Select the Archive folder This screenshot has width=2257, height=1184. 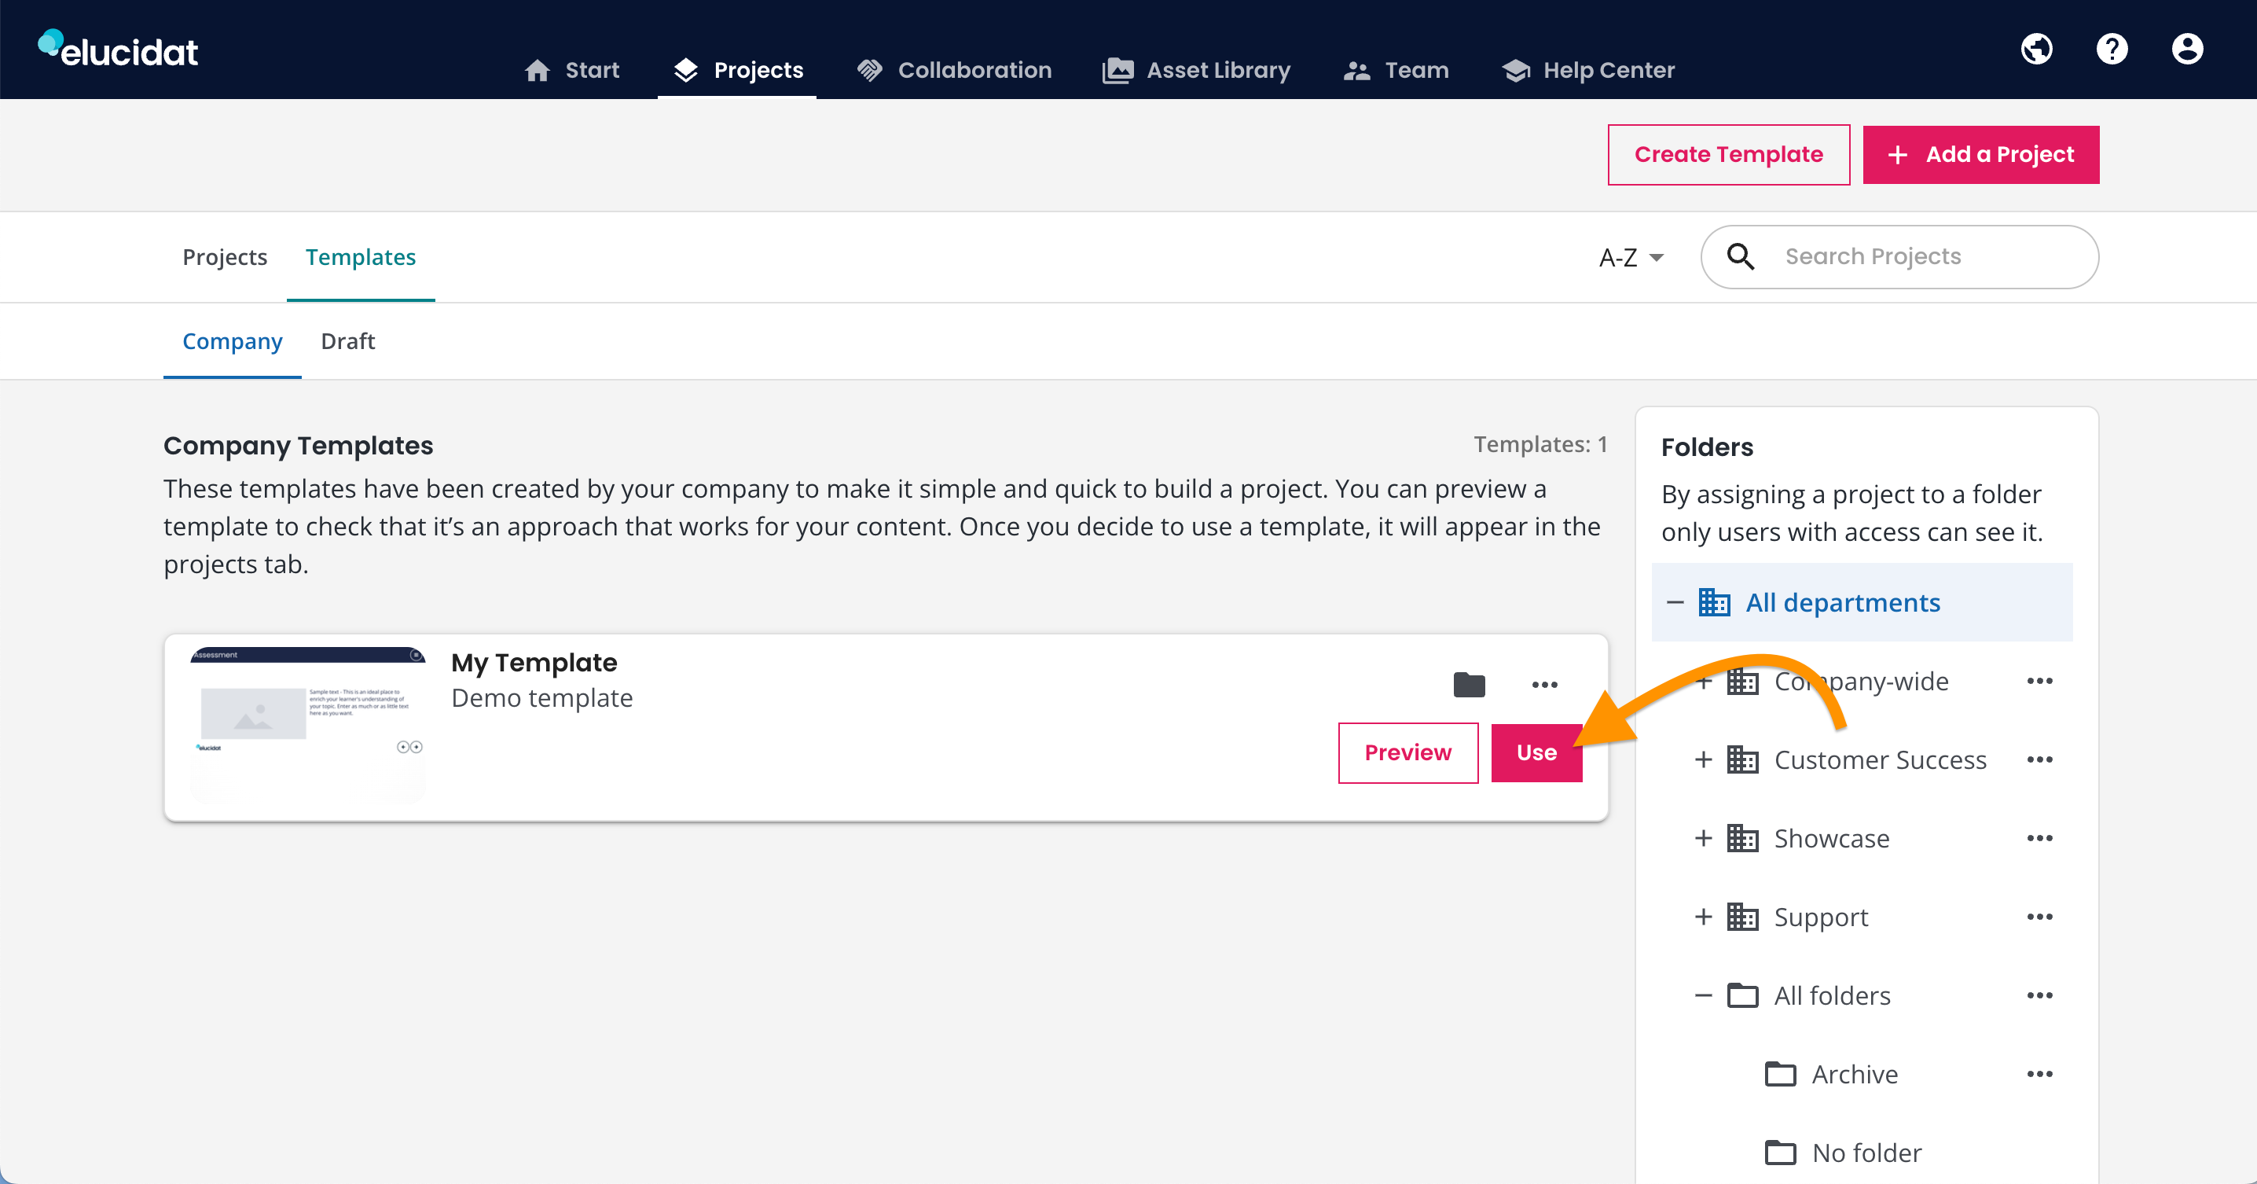1855,1075
